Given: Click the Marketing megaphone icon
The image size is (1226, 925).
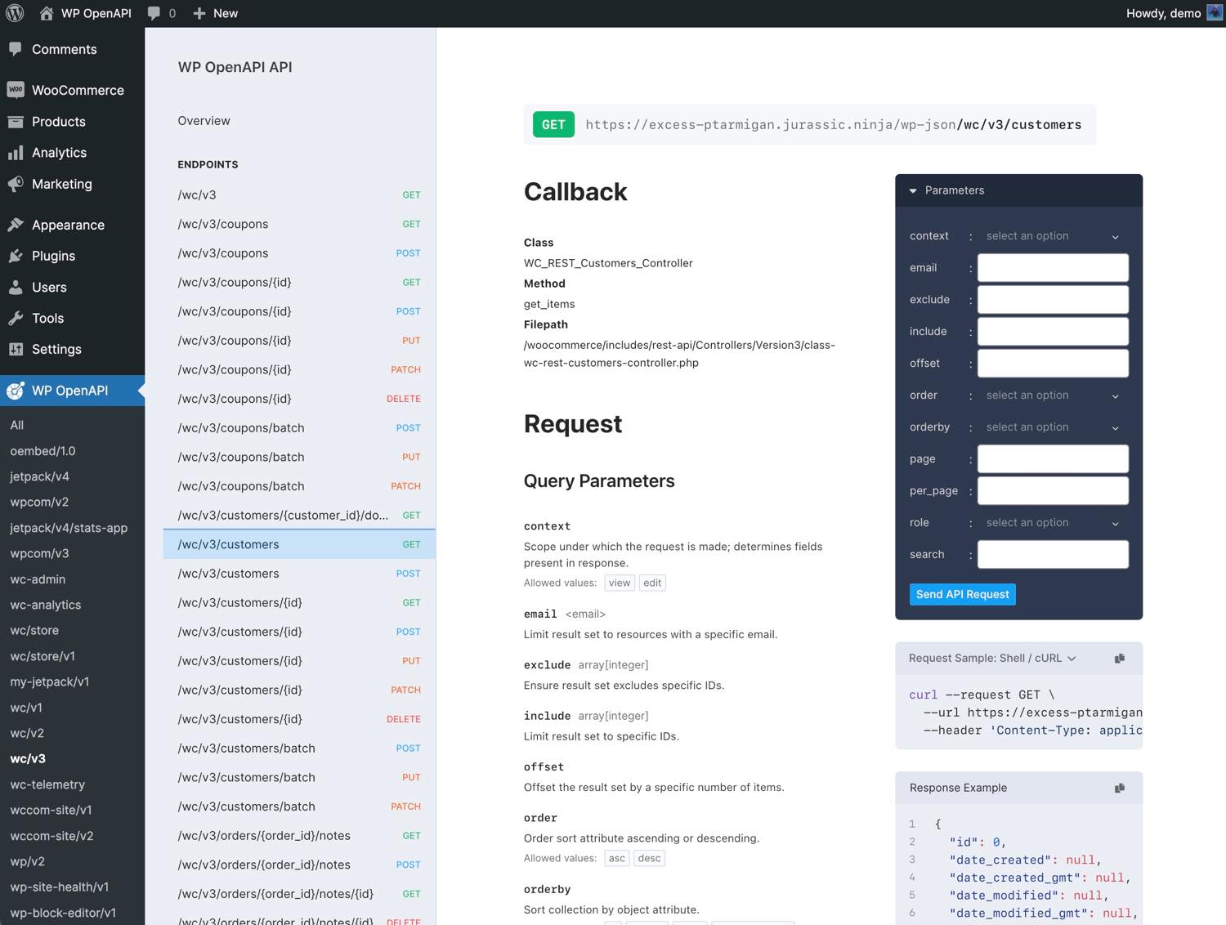Looking at the screenshot, I should coord(16,184).
